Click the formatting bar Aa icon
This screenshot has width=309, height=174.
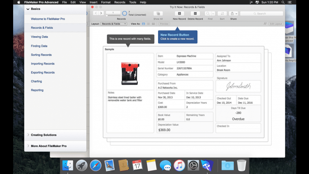point(265,24)
